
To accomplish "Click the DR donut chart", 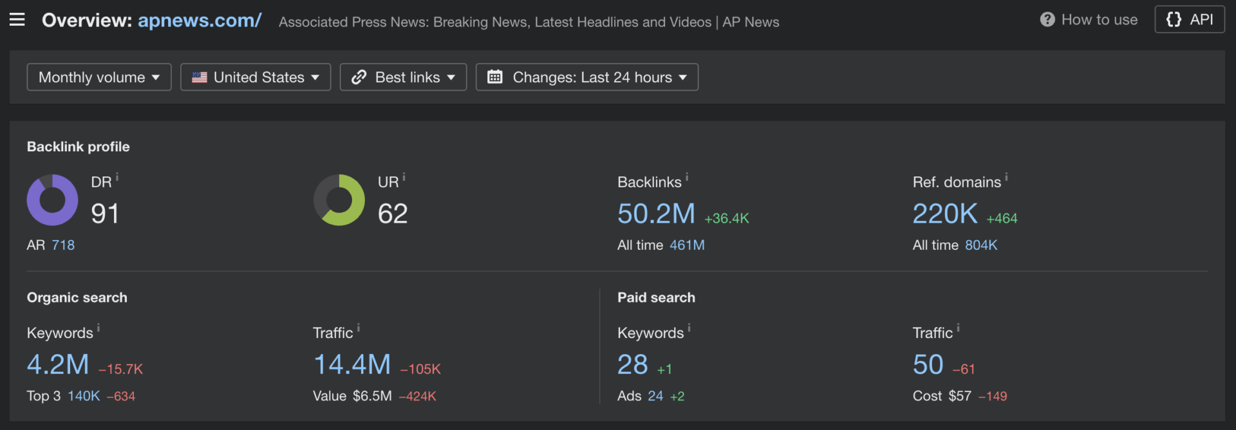I will click(52, 200).
